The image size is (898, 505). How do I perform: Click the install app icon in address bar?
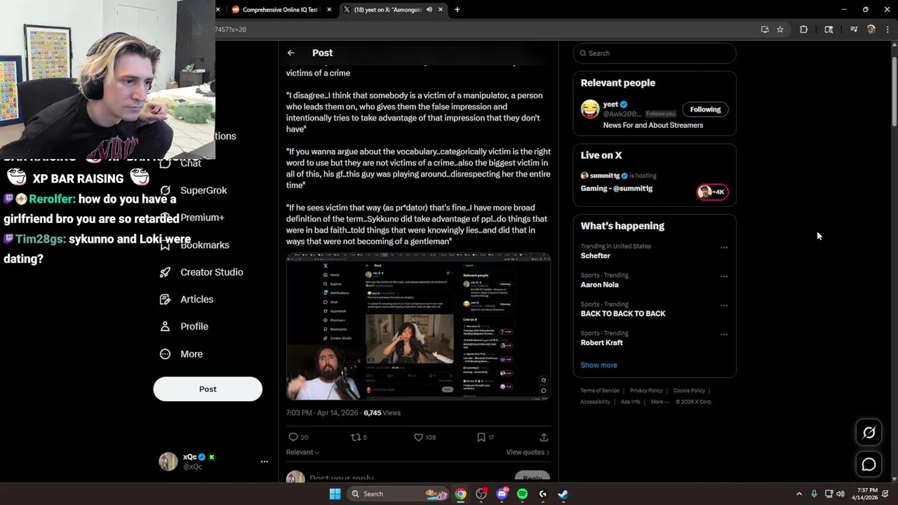765,29
